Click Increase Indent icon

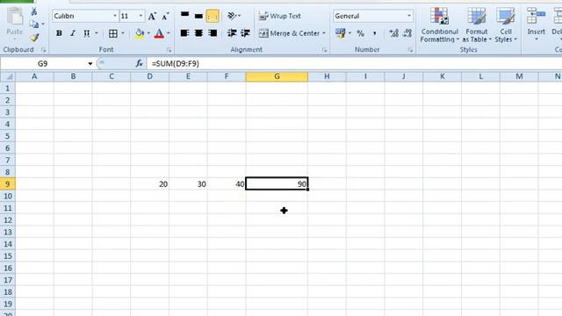point(246,33)
